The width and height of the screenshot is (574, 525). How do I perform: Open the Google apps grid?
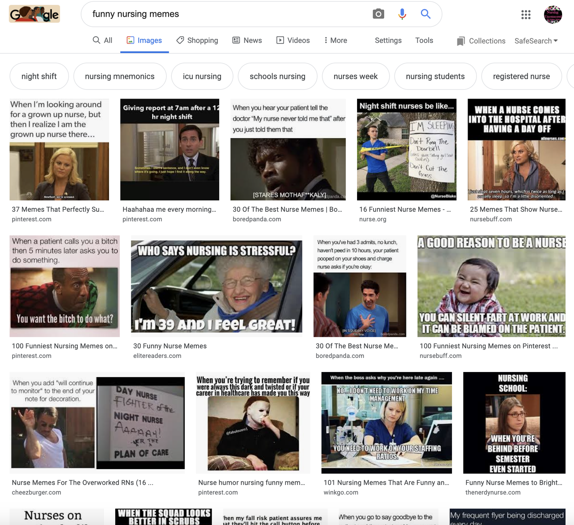coord(526,15)
